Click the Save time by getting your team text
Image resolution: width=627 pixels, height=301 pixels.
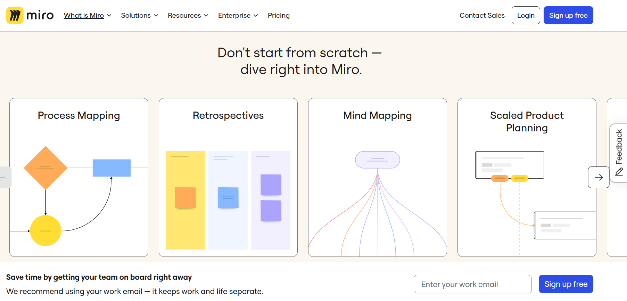pyautogui.click(x=99, y=277)
